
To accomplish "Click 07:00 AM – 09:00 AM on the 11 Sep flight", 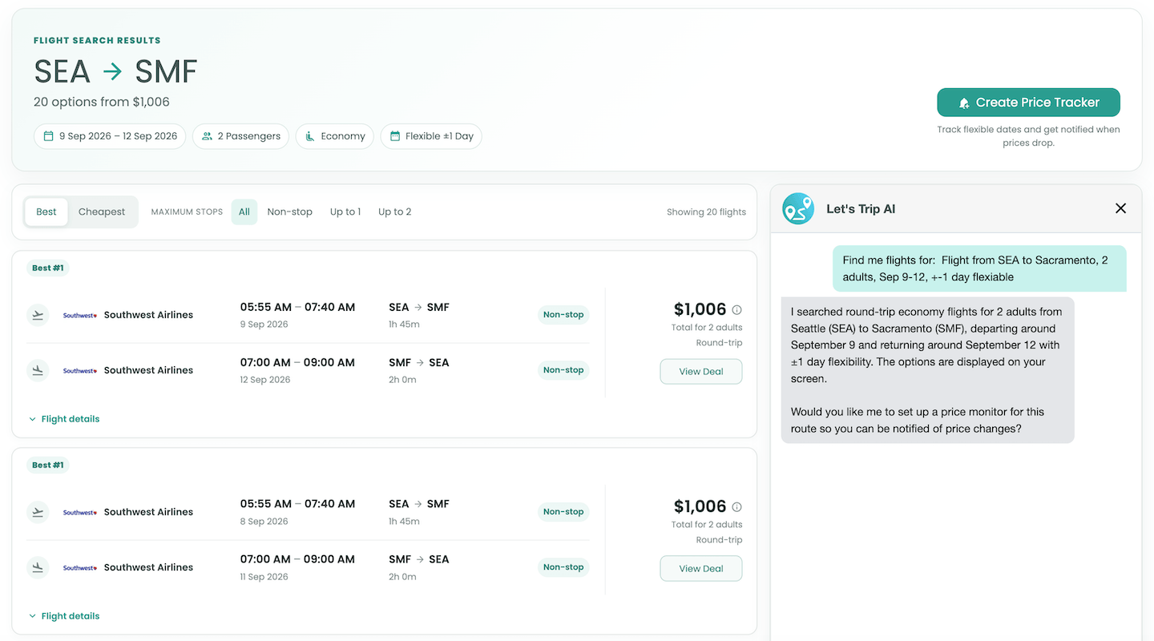I will 297,559.
